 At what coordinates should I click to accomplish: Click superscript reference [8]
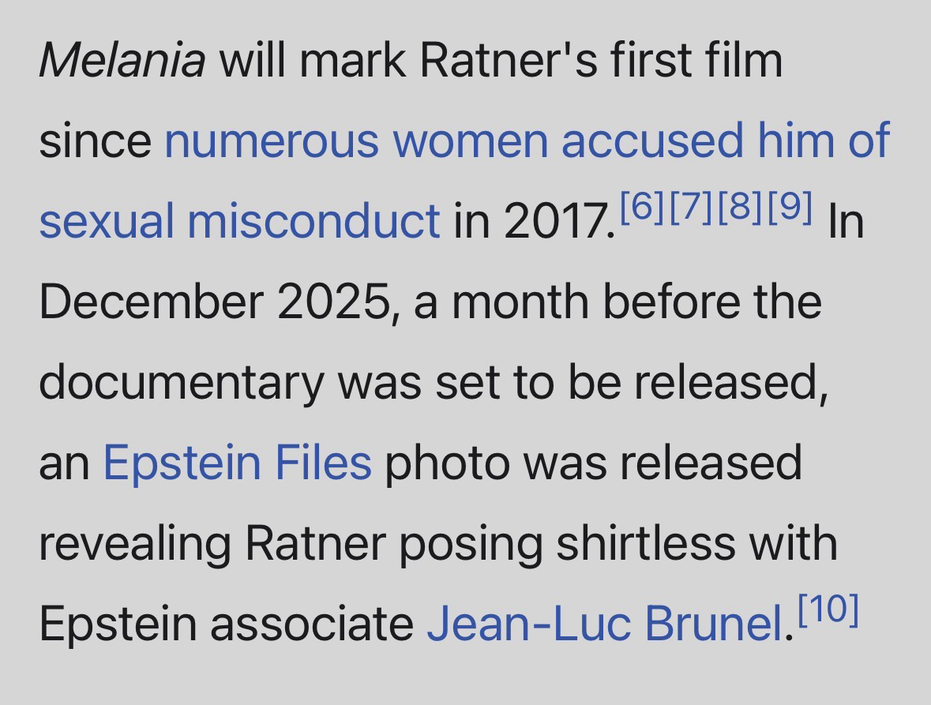[741, 206]
